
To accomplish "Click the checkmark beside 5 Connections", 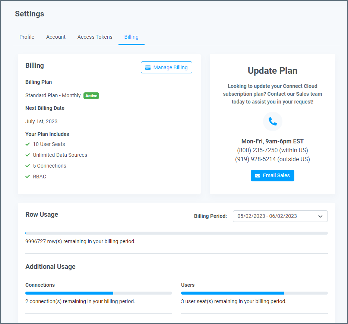I will [28, 166].
